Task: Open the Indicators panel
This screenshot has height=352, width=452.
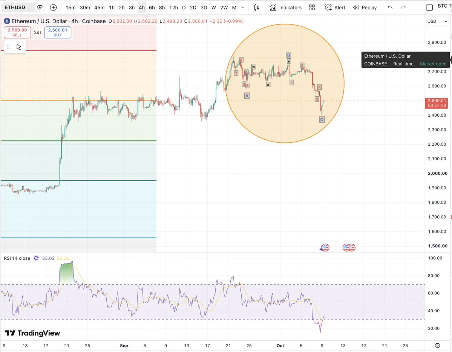Action: click(286, 8)
